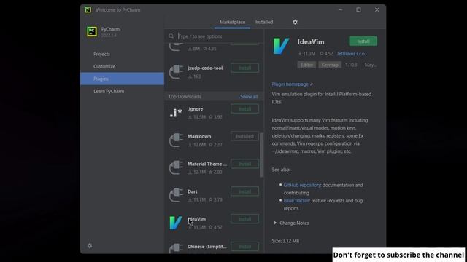The width and height of the screenshot is (467, 262).
Task: Install the Dart plugin
Action: point(245,191)
